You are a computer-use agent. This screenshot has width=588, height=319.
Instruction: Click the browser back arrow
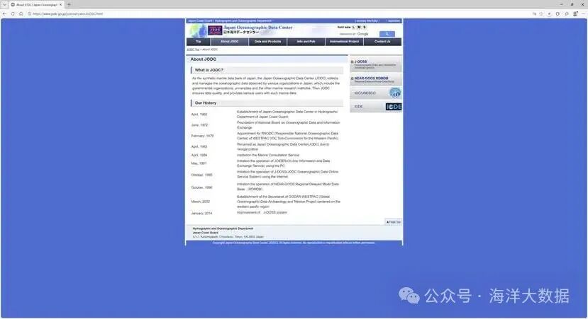pyautogui.click(x=4, y=13)
